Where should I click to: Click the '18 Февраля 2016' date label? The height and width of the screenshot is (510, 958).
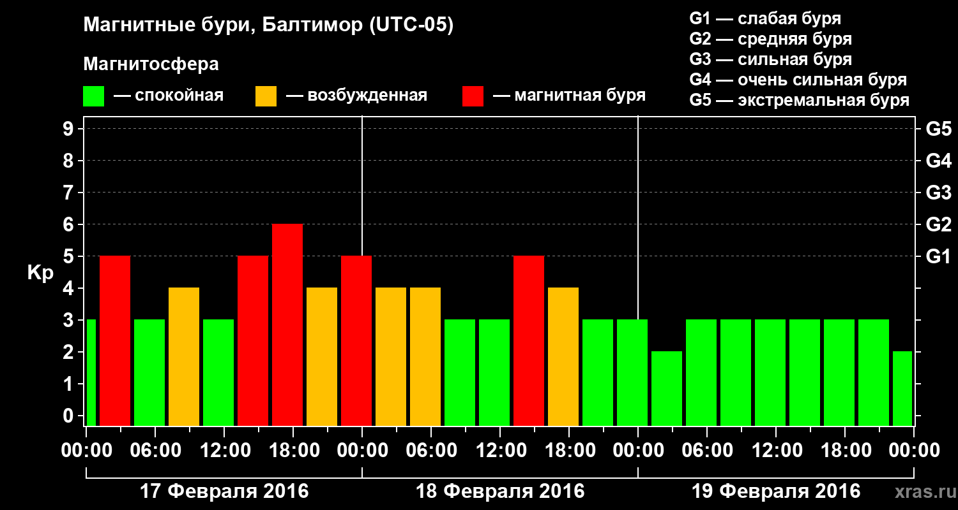click(x=500, y=492)
